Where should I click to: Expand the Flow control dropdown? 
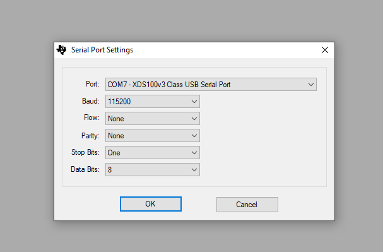point(153,119)
